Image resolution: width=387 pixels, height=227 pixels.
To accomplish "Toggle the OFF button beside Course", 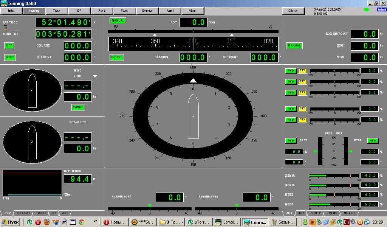I will (9, 46).
